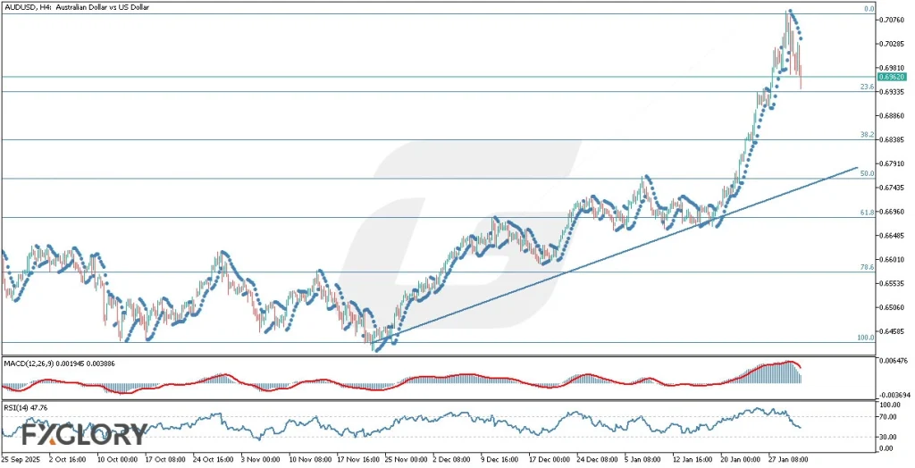Select the Fibonacci 23.6 level label

click(x=867, y=87)
